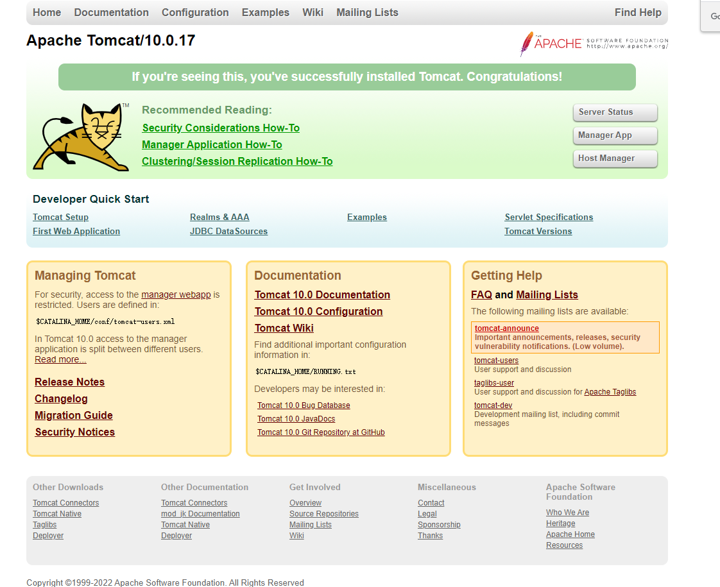Open Security Considerations How-To link
This screenshot has width=720, height=587.
pyautogui.click(x=221, y=128)
